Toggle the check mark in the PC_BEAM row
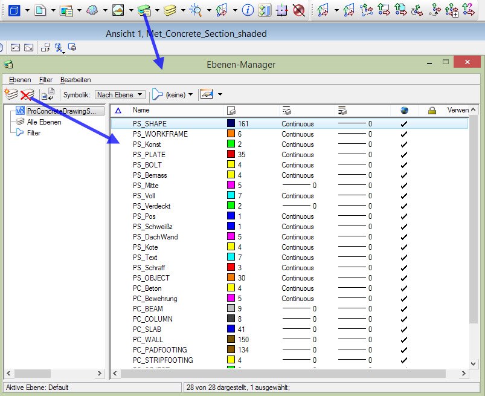Viewport: 485px width, 396px height. (x=403, y=309)
